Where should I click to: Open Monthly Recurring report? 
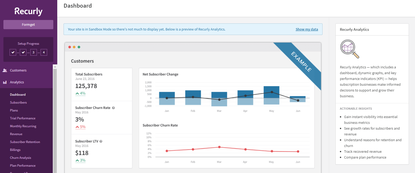point(23,126)
